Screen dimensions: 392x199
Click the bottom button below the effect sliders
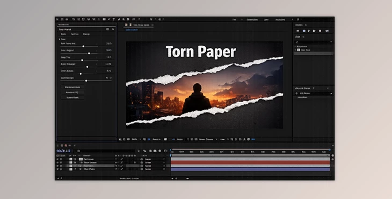click(72, 98)
